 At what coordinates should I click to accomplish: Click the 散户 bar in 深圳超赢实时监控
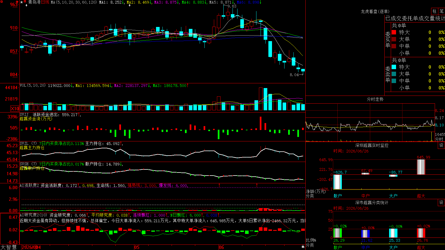point(338,182)
